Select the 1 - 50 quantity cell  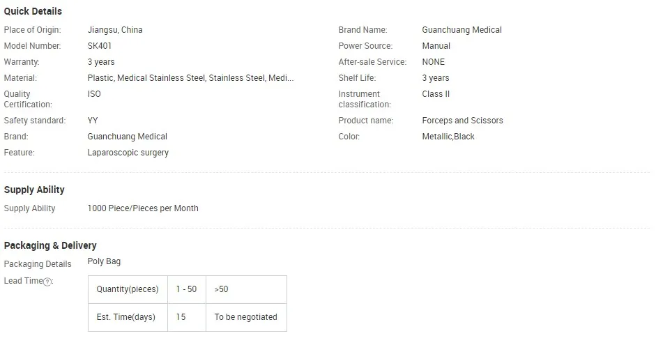[186, 289]
